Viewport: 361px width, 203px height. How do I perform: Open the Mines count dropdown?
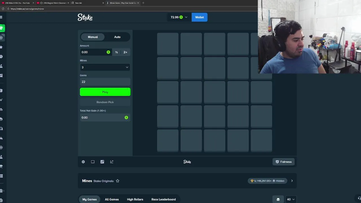[x=105, y=67]
